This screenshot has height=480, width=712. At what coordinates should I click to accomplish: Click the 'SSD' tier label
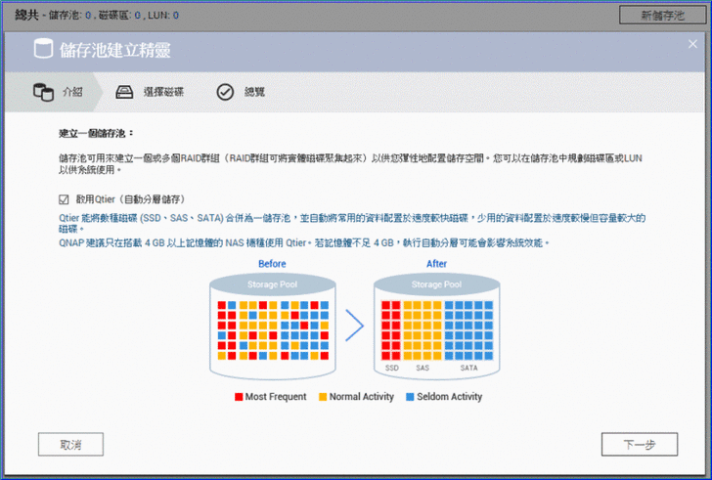coord(392,368)
